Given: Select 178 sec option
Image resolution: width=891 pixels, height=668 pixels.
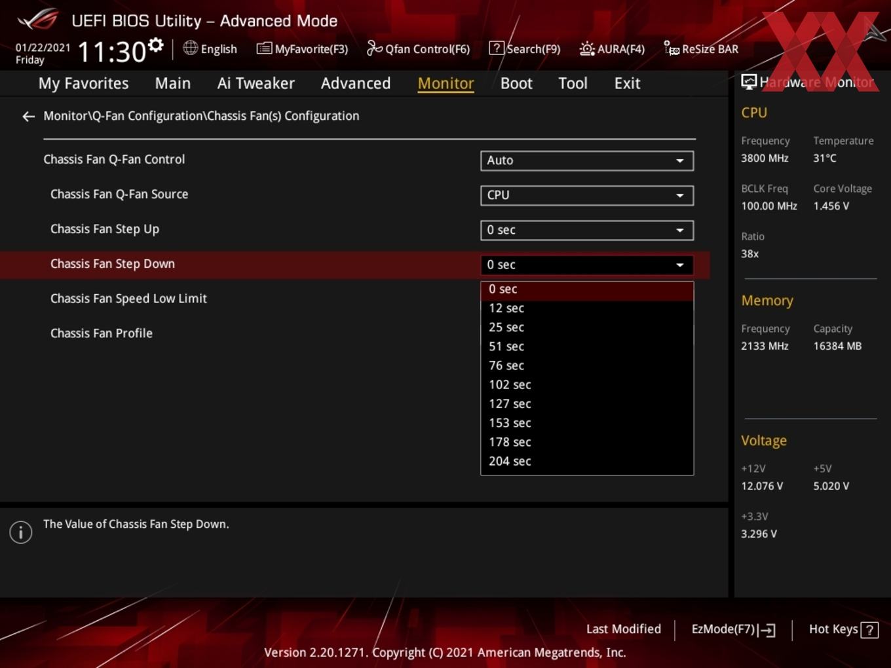Looking at the screenshot, I should pyautogui.click(x=587, y=442).
